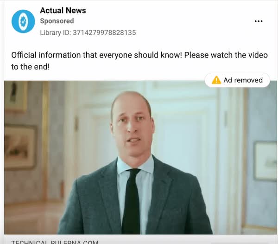Click the number 3714279978828135
This screenshot has width=278, height=244.
[104, 32]
